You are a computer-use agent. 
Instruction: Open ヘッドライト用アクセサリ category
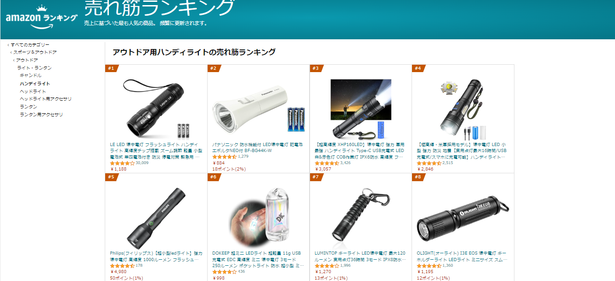(45, 99)
